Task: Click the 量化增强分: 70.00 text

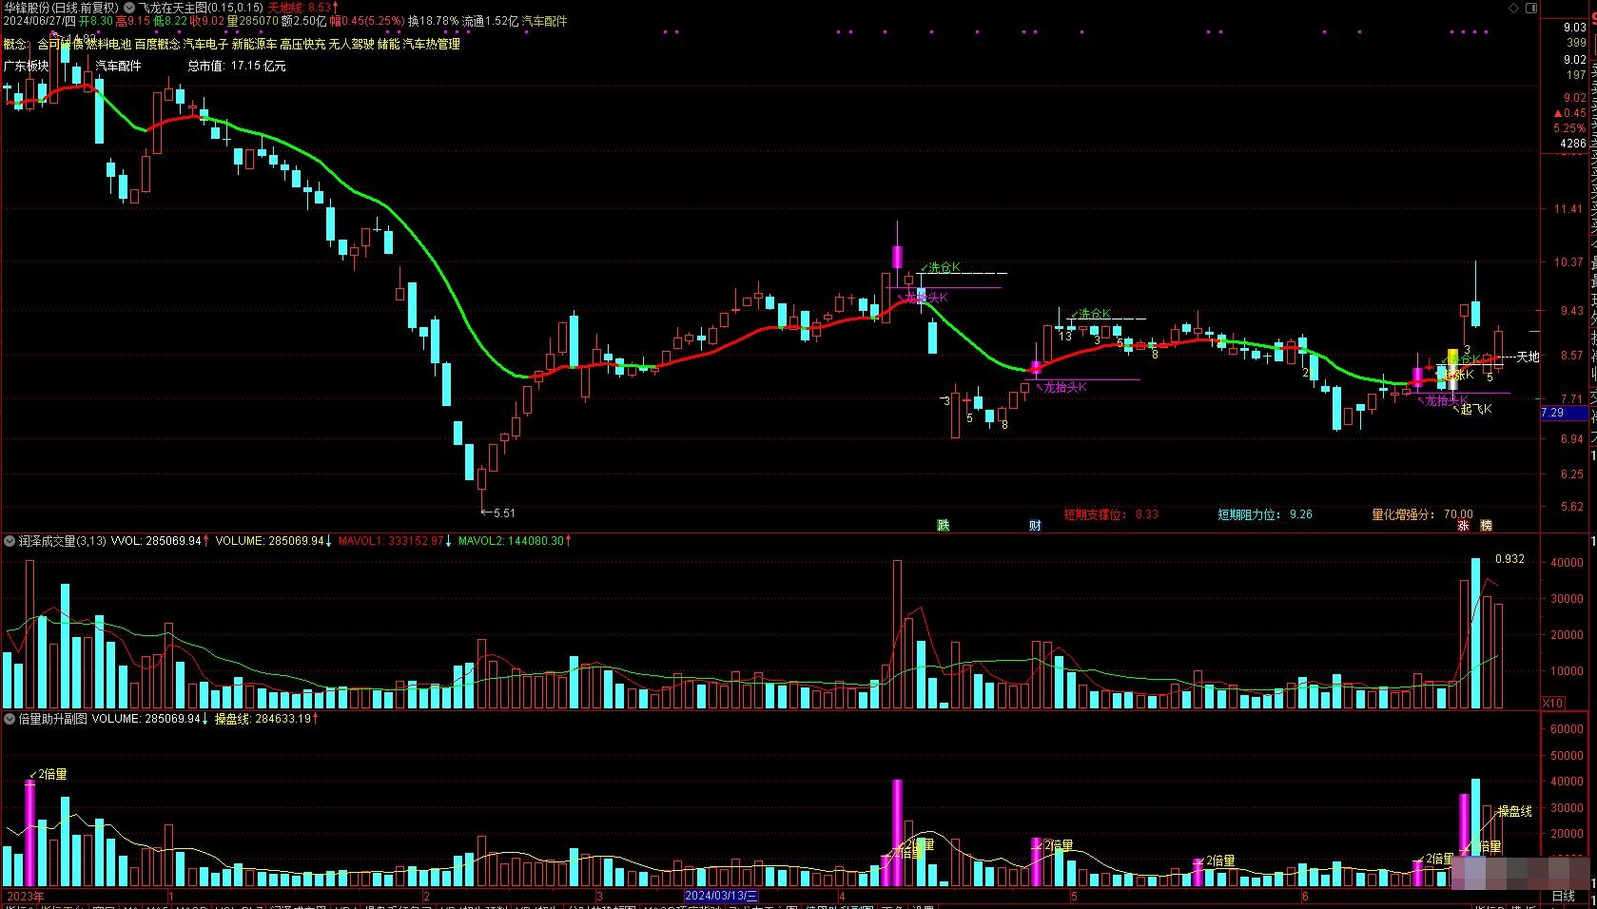Action: [1422, 514]
